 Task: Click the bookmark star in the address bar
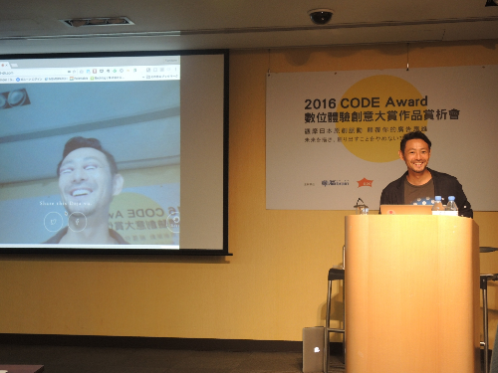tap(74, 72)
